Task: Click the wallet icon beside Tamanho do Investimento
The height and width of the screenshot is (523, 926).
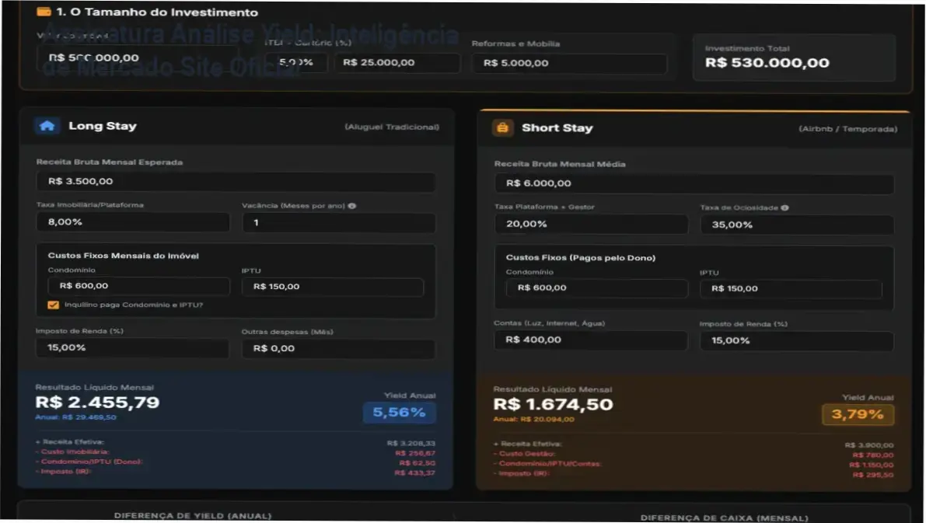Action: coord(43,12)
